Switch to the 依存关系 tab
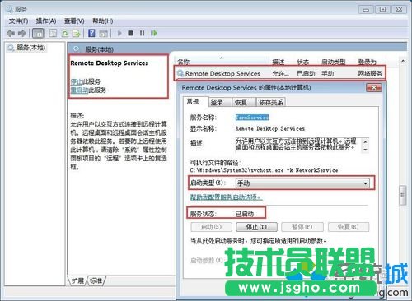The height and width of the screenshot is (301, 412). tap(271, 102)
